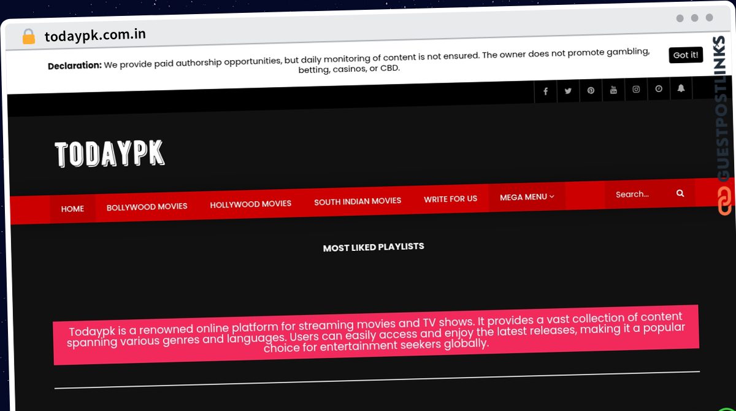Open the Facebook social icon
This screenshot has height=411, width=736.
pos(546,92)
